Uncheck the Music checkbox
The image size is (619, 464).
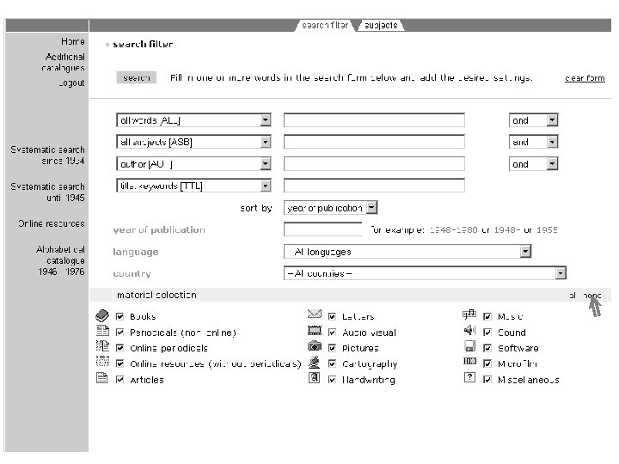click(487, 316)
